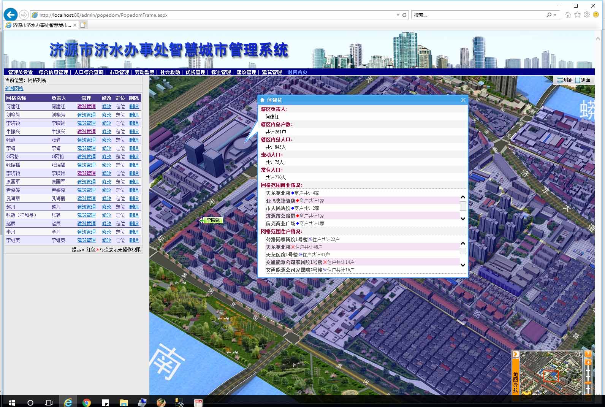The height and width of the screenshot is (407, 605).
Task: Open the address bar dropdown arrow
Action: [x=398, y=15]
